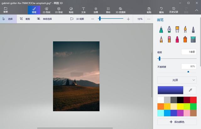This screenshot has height=129, width=201.
Task: Choose the Spray can tool
Action: [185, 40]
